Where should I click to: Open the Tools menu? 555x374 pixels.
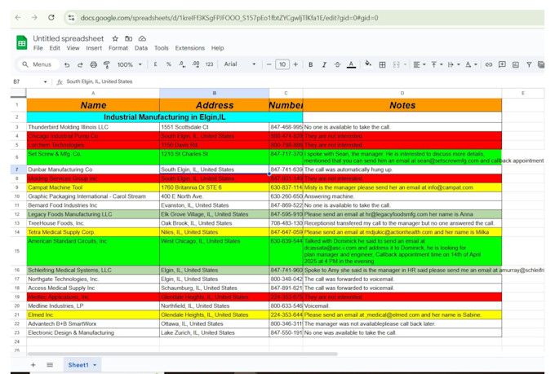161,48
